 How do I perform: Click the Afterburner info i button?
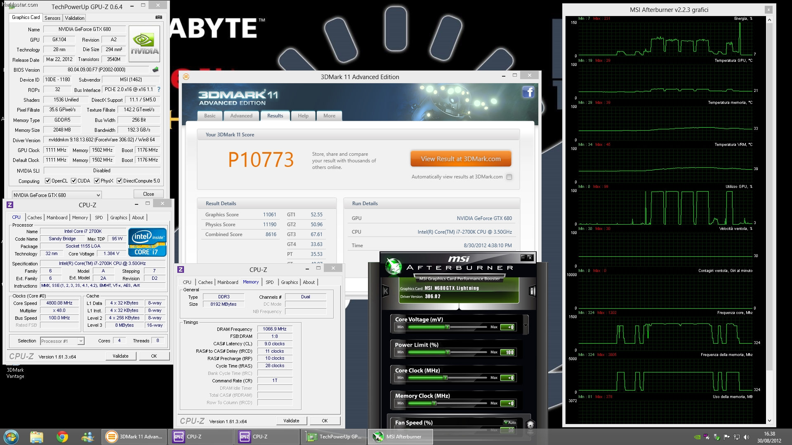click(532, 291)
